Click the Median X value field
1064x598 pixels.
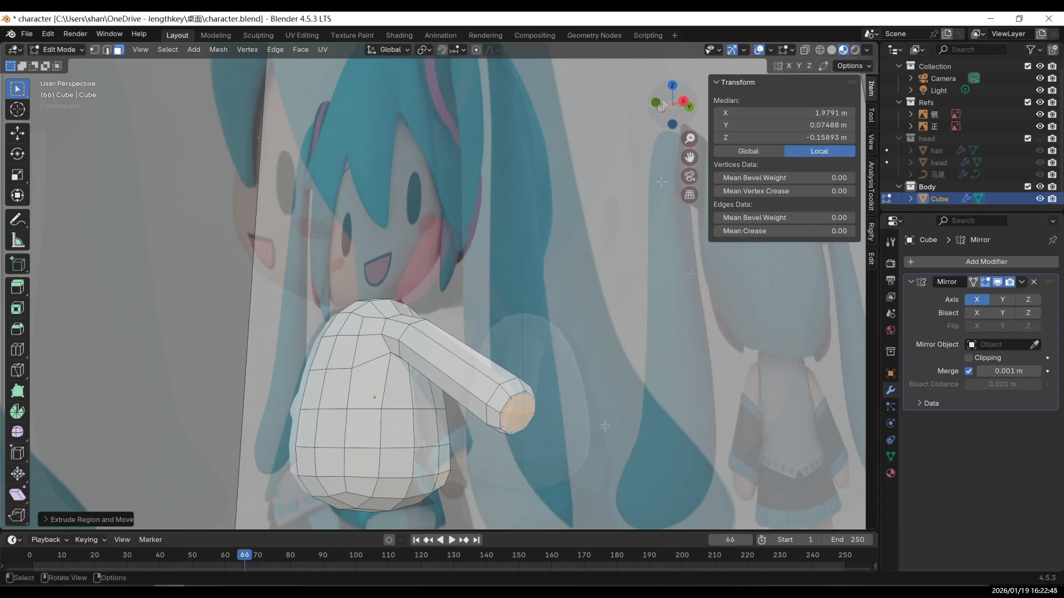(784, 113)
